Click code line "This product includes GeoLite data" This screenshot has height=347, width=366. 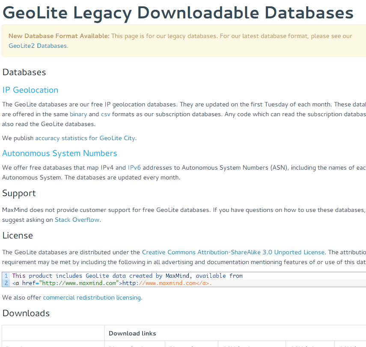coord(128,276)
